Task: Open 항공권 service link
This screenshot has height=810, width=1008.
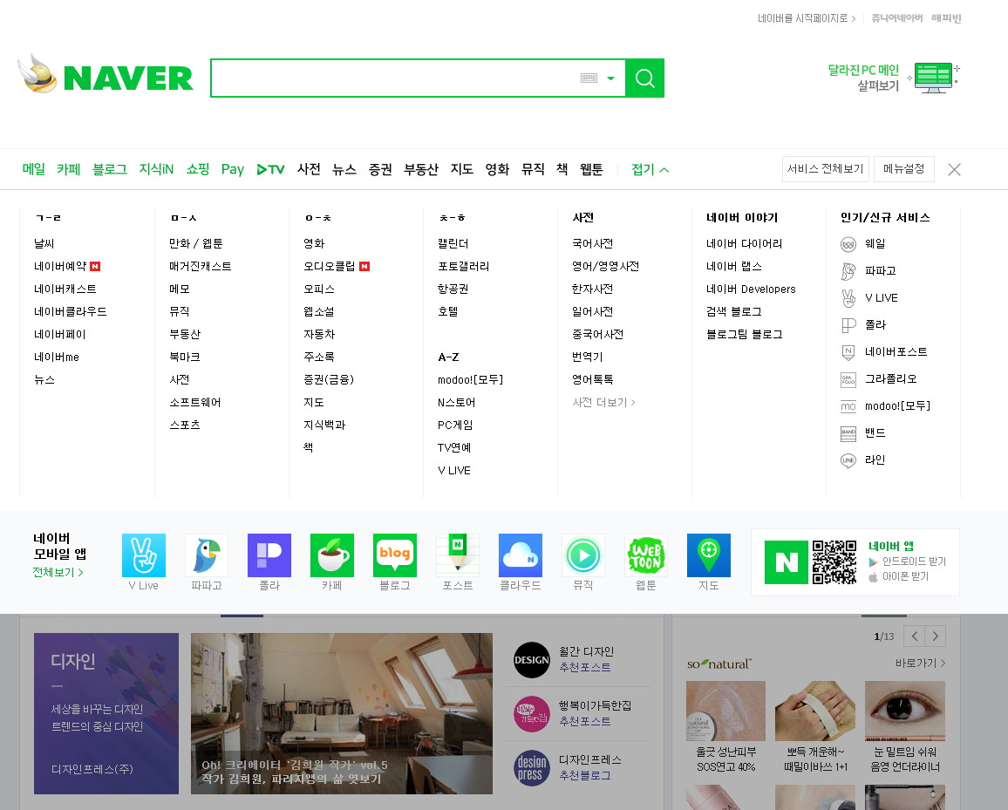Action: (453, 289)
